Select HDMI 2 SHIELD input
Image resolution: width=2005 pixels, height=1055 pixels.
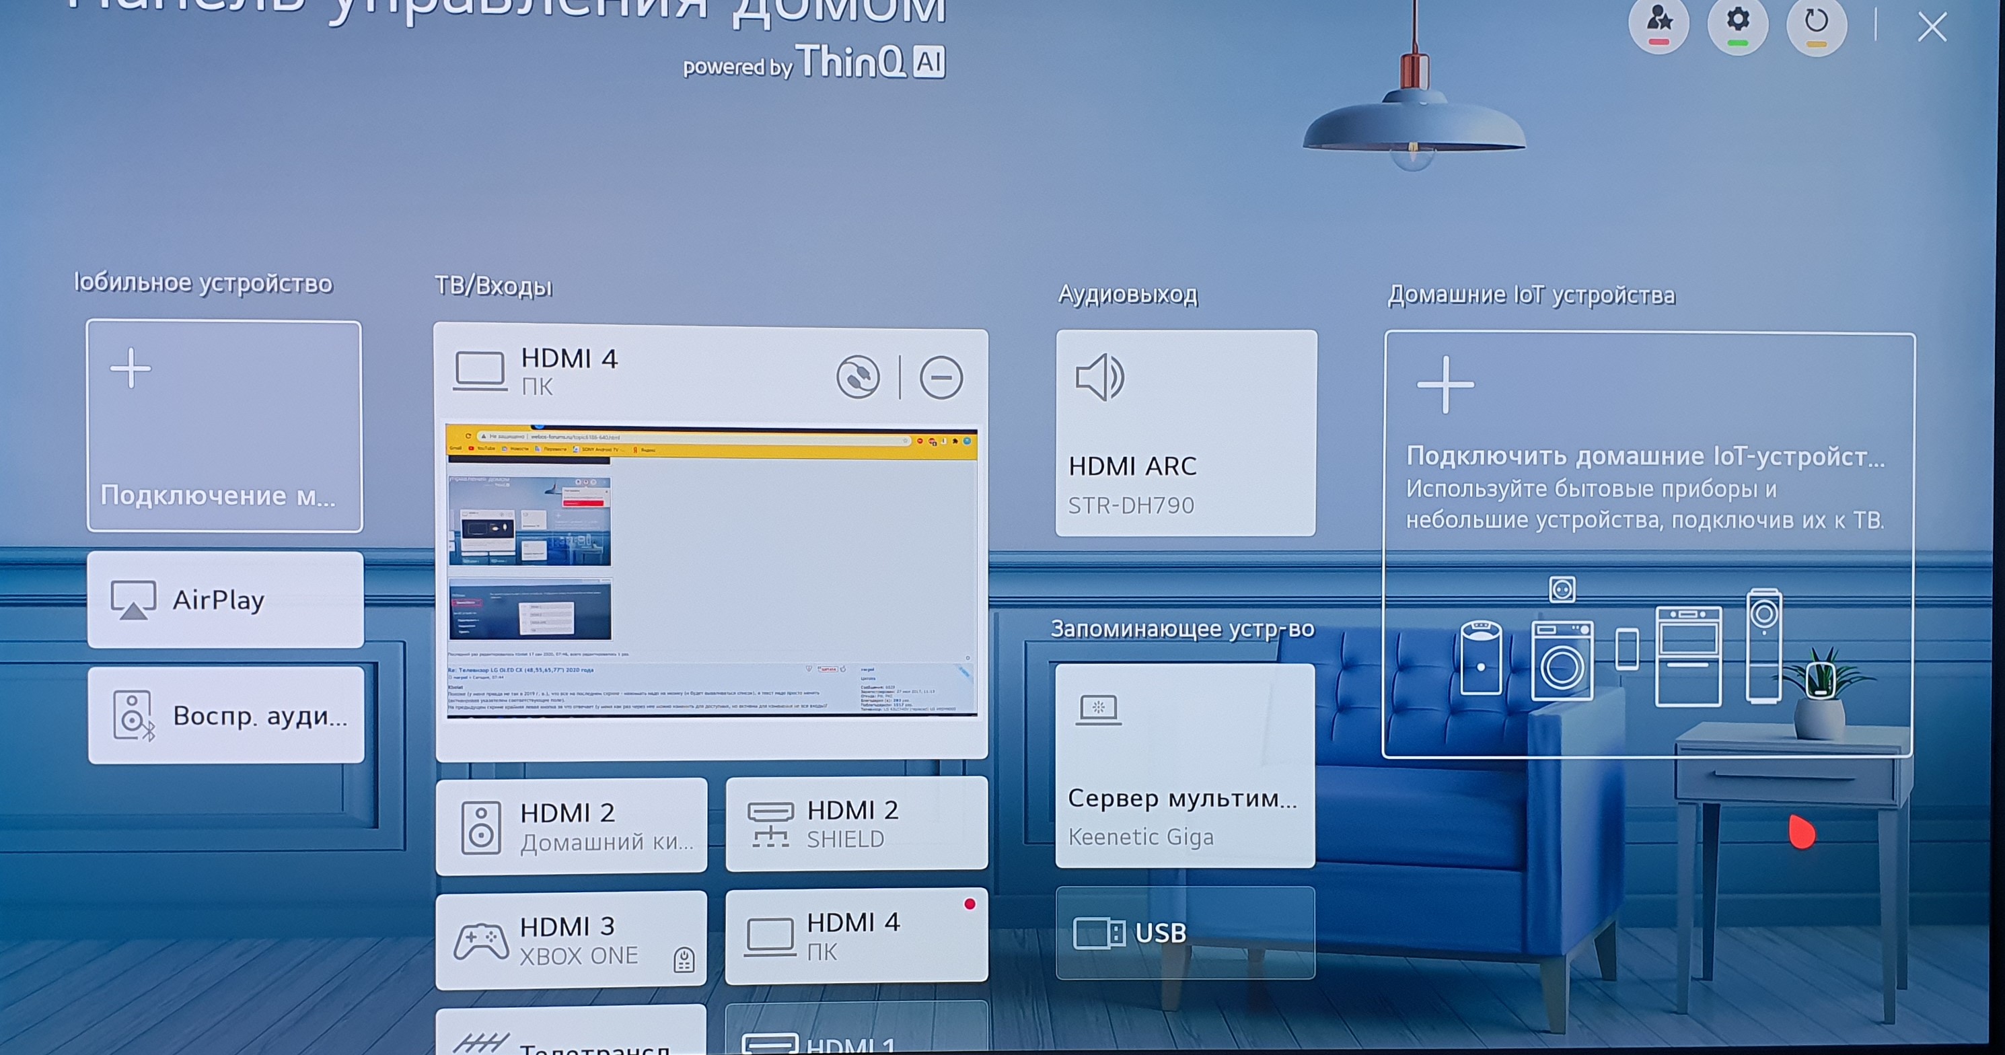coord(856,824)
